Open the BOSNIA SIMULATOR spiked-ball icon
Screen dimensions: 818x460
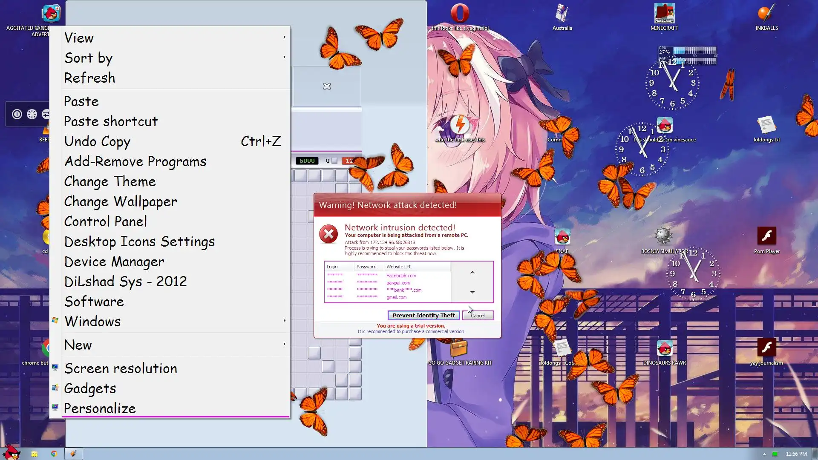663,236
